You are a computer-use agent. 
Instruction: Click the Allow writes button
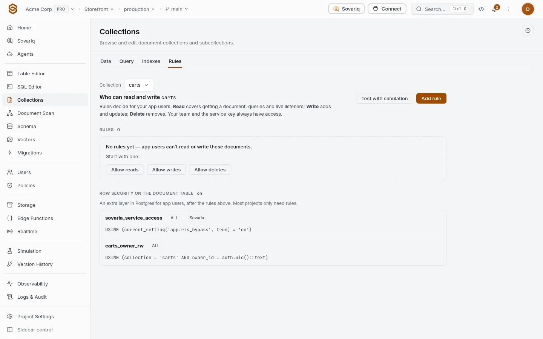tap(166, 170)
